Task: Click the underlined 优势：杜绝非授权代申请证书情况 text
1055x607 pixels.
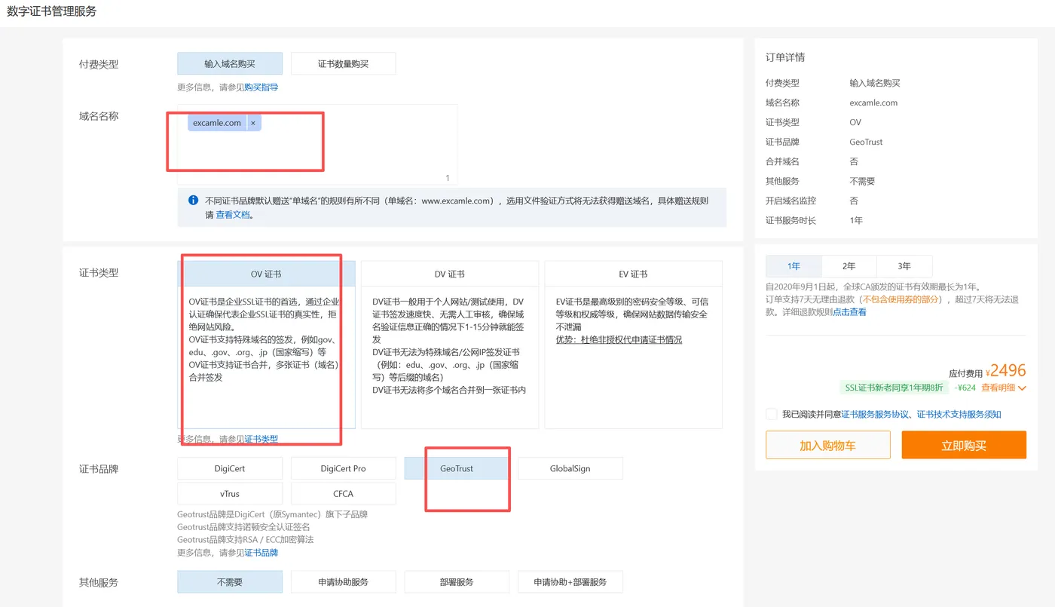Action: pos(619,340)
